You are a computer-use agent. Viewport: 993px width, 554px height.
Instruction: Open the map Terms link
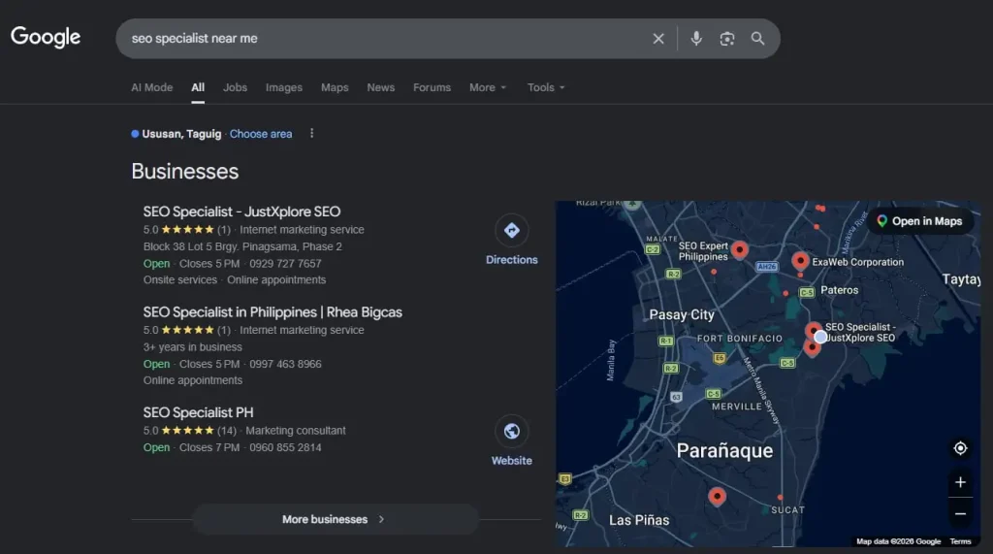tap(960, 541)
